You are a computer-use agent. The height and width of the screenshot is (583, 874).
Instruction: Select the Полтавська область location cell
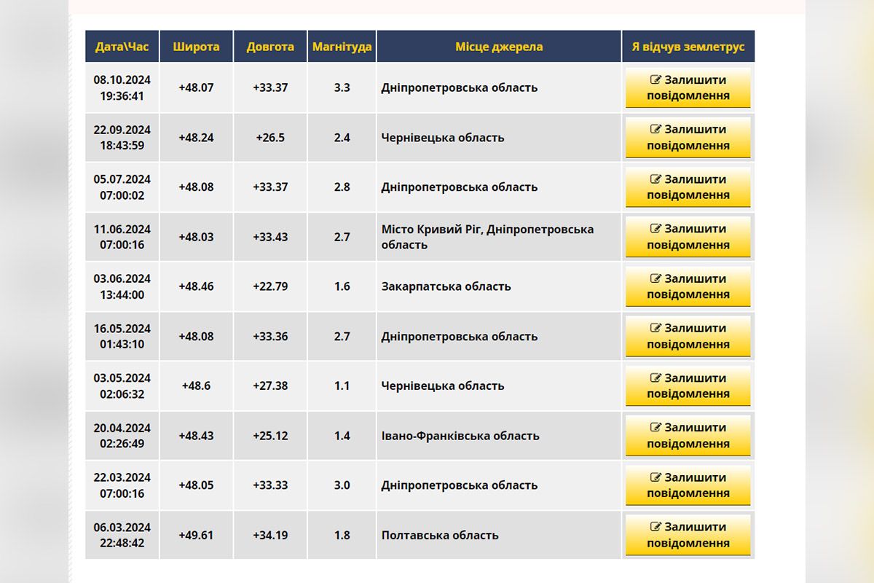click(440, 535)
